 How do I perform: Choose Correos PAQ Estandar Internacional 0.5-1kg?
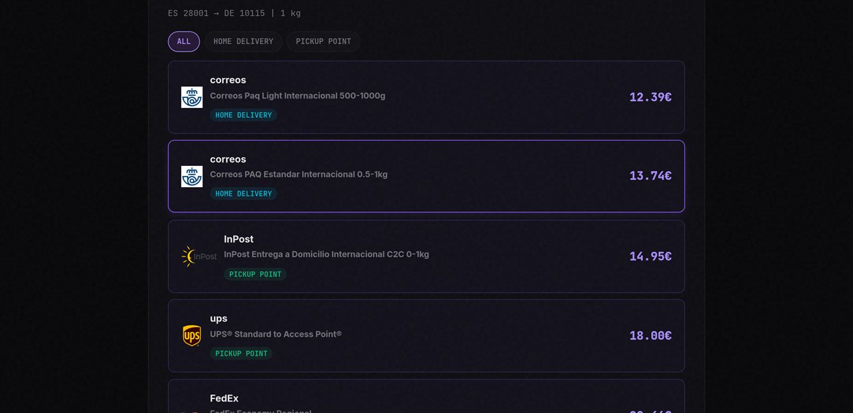(426, 176)
